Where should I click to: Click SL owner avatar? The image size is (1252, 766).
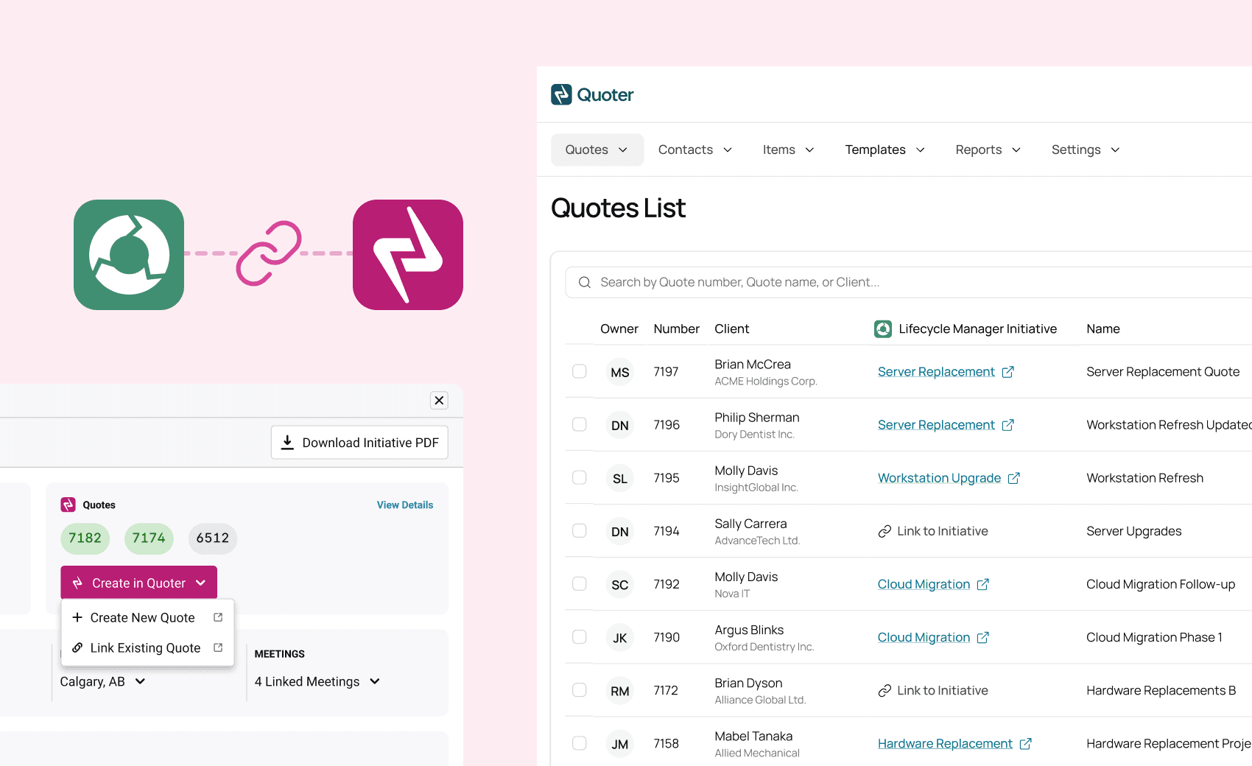pyautogui.click(x=620, y=478)
